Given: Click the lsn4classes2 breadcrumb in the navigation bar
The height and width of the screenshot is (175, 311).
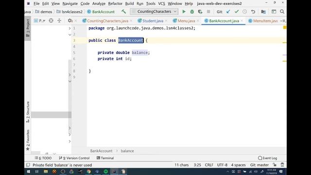Looking at the screenshot, I should 69,12.
